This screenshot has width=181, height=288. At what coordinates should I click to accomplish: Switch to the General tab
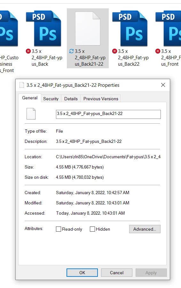[x=30, y=98]
